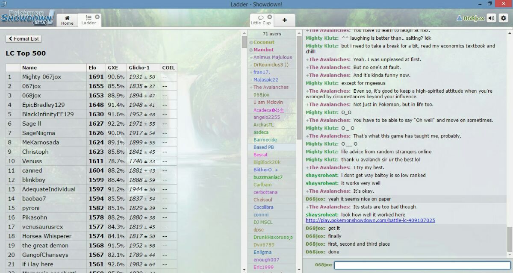Open user angelo2255 in list

271,117
